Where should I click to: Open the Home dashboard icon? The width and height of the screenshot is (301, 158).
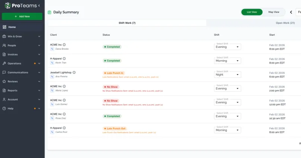point(4,27)
